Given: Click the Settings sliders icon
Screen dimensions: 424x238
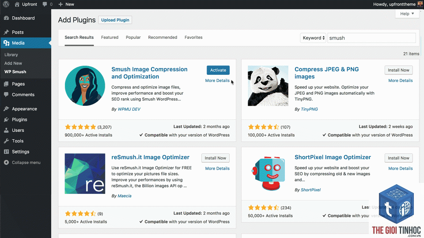Looking at the screenshot, I should point(6,152).
